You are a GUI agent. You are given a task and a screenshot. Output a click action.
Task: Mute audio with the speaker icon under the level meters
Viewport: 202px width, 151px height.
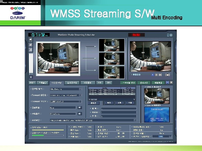(x=31, y=77)
